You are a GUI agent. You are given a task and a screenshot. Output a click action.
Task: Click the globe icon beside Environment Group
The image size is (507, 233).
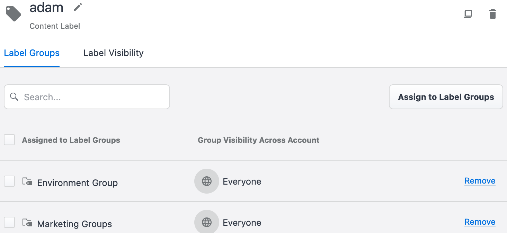tap(207, 181)
